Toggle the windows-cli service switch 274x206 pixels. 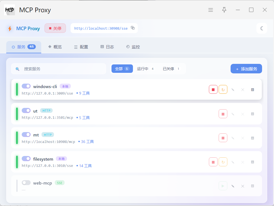click(26, 86)
